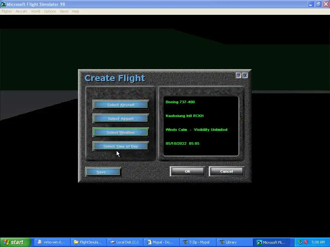330x247 pixels.
Task: Switch to Library taskbar item
Action: pos(235,242)
